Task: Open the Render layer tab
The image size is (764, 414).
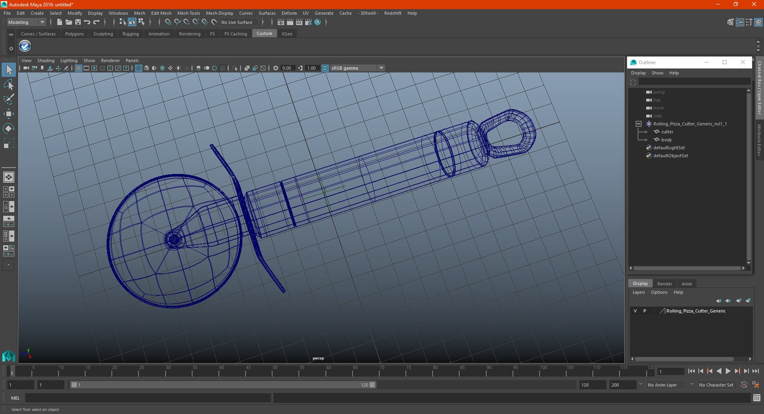Action: click(665, 284)
